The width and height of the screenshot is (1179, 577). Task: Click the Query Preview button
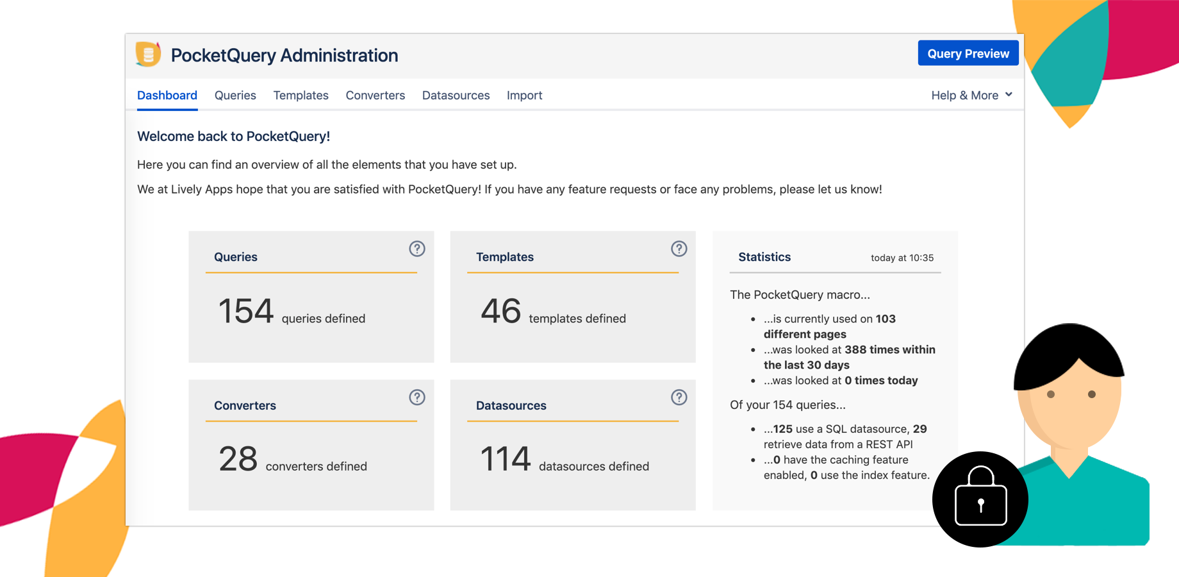[x=968, y=53]
